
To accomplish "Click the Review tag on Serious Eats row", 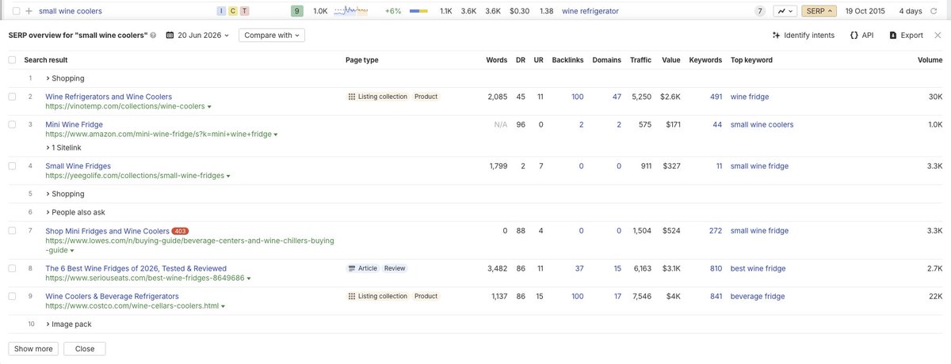I will (x=395, y=268).
